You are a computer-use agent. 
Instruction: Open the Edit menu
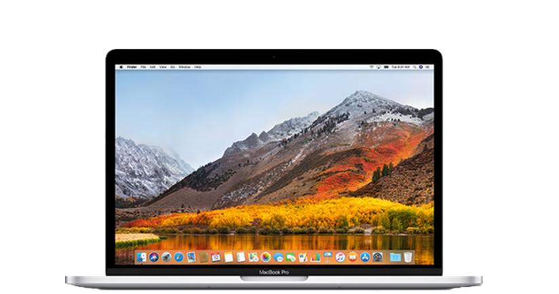pyautogui.click(x=153, y=67)
